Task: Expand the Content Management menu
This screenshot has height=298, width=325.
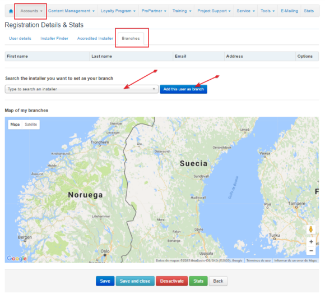Action: tap(71, 11)
